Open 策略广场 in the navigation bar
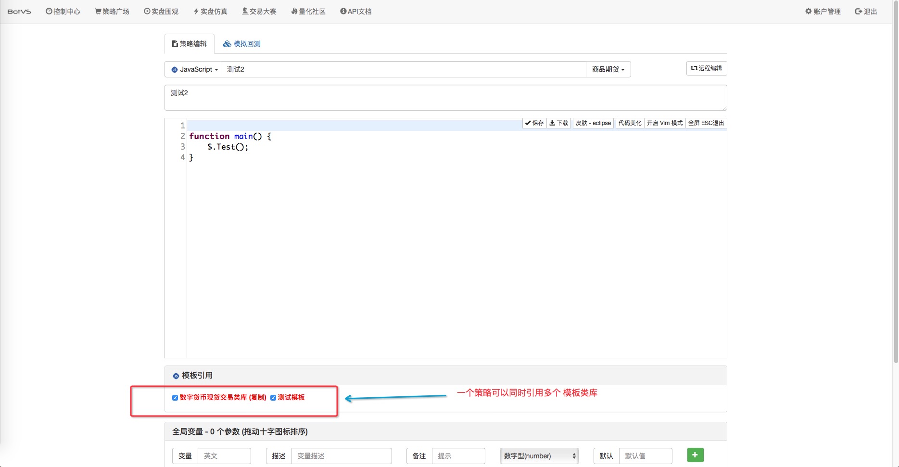 (x=112, y=12)
